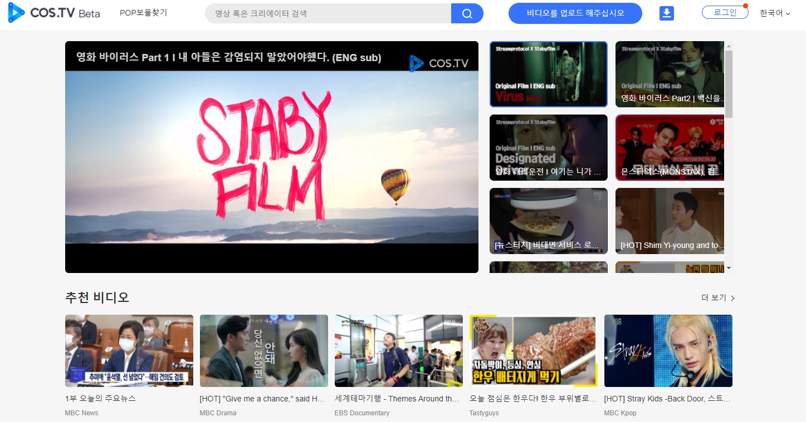Click the [HOT] "Give me a chance" title

tap(262, 399)
